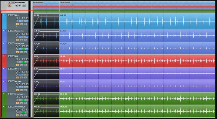Click the inserts state icon on Hi Tom
The image size is (217, 119).
tap(20, 75)
